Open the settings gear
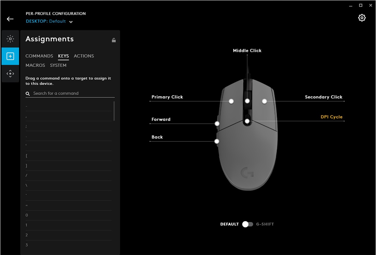The image size is (376, 255). point(362,18)
